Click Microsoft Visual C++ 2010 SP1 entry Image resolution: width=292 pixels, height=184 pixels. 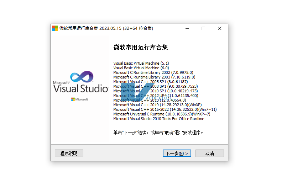(156, 91)
